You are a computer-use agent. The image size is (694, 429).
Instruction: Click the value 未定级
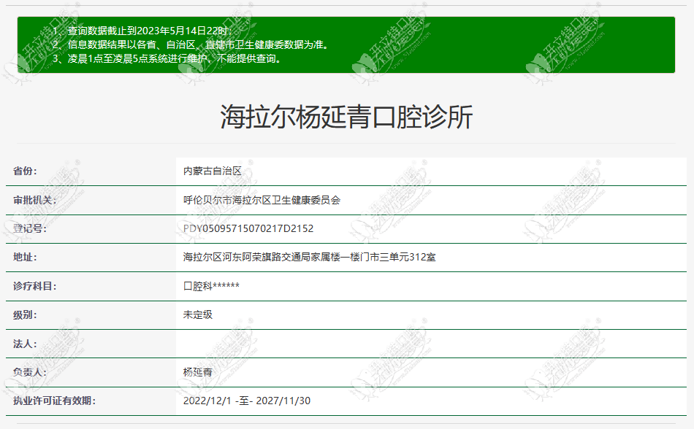[x=198, y=314]
